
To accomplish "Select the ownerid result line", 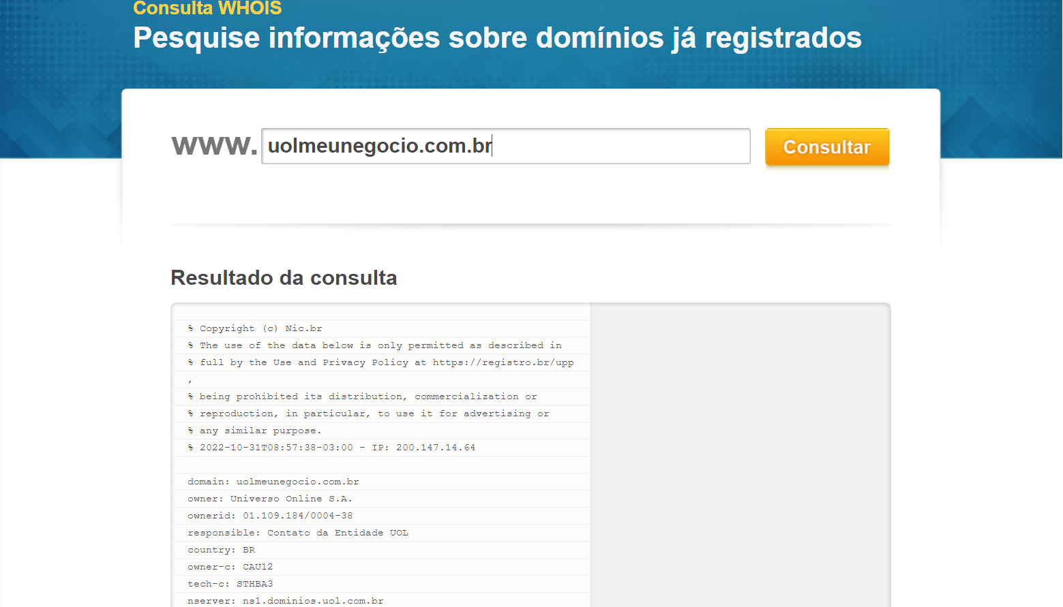I will 270,515.
